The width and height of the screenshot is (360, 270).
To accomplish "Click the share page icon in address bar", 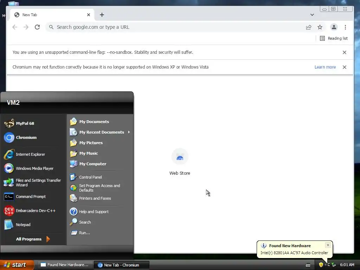I will [309, 27].
